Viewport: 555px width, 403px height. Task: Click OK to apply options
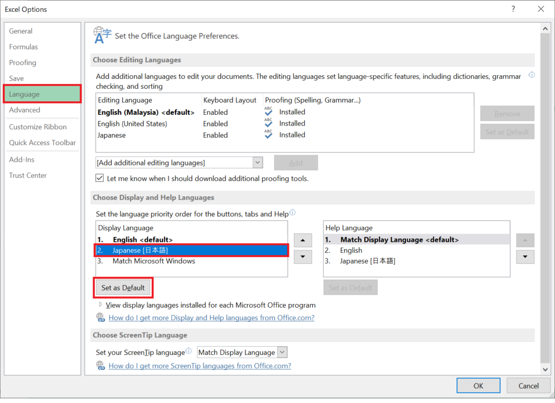pyautogui.click(x=478, y=385)
